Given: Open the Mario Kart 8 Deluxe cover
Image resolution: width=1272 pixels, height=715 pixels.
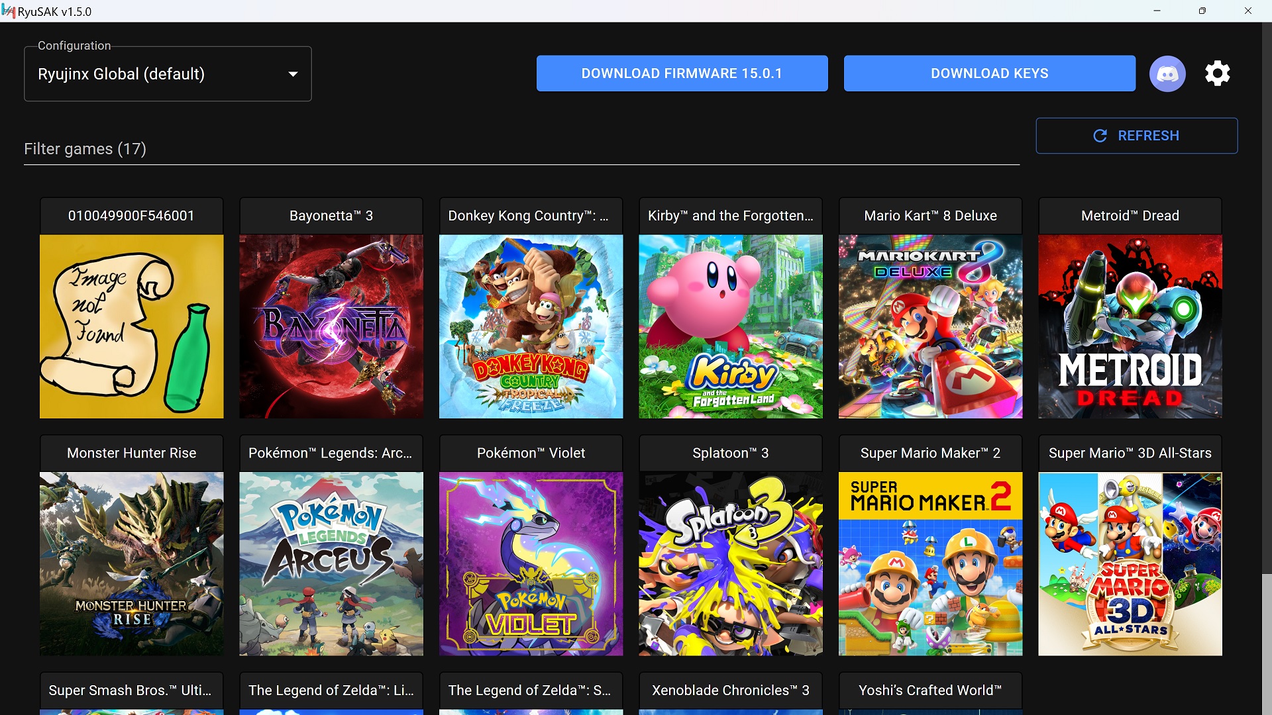Looking at the screenshot, I should tap(930, 326).
